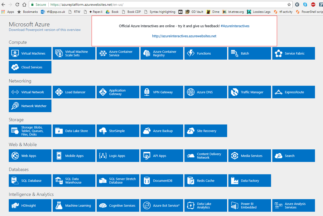Open the SQL Database tile
The width and height of the screenshot is (323, 216).
pos(30,180)
